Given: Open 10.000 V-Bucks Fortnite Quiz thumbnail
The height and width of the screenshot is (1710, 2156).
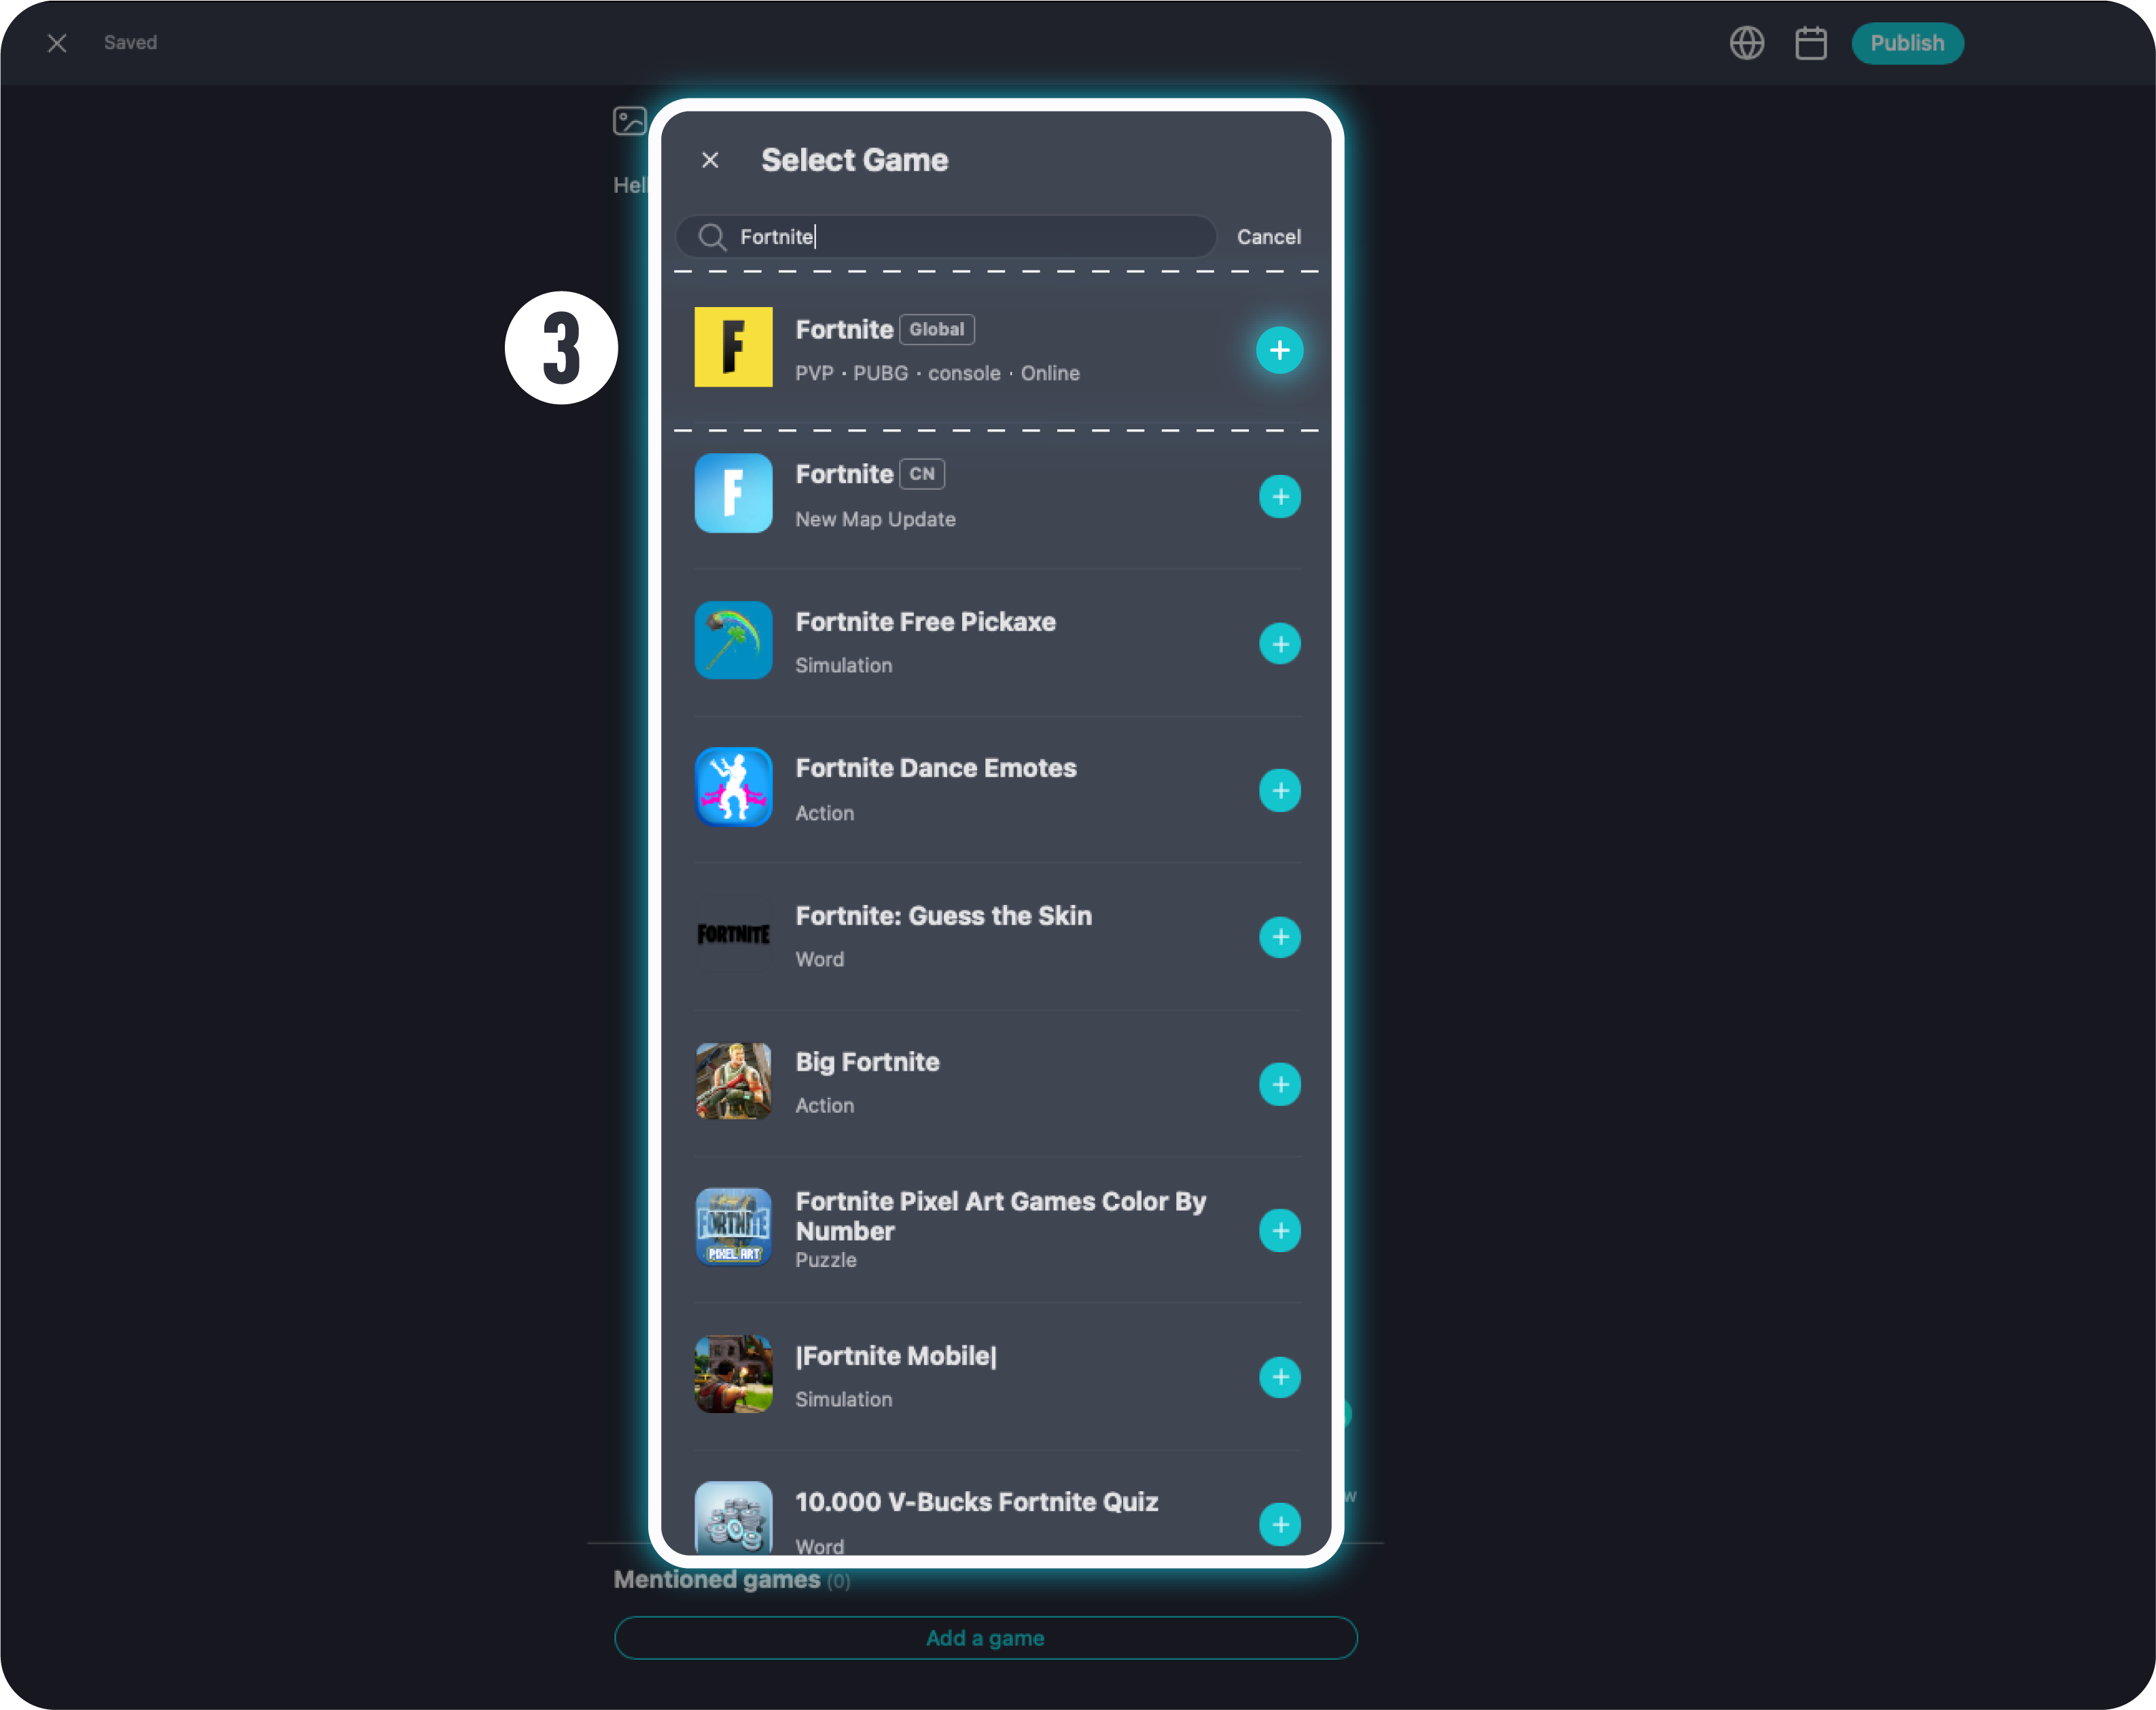Looking at the screenshot, I should click(733, 1517).
